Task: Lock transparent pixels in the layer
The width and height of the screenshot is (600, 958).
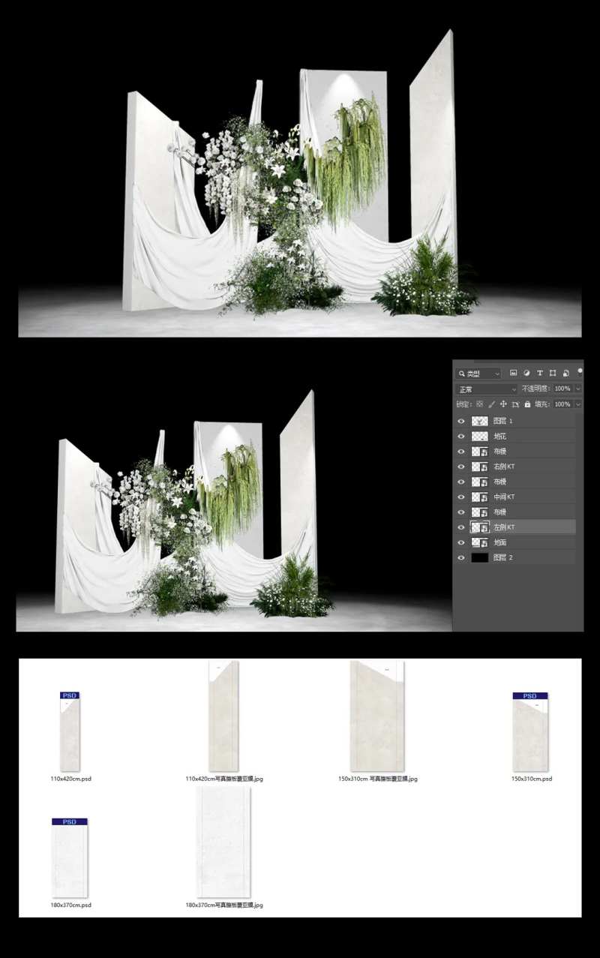Action: coord(479,404)
